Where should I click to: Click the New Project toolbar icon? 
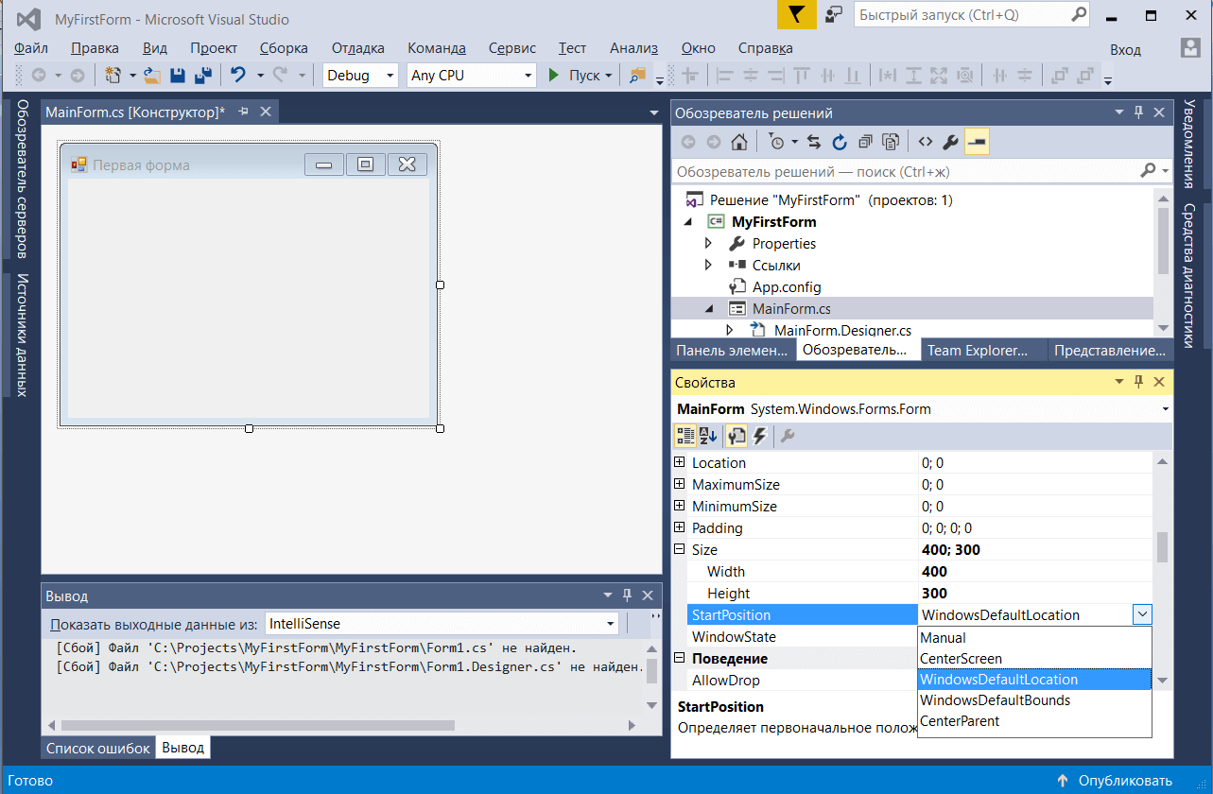114,76
